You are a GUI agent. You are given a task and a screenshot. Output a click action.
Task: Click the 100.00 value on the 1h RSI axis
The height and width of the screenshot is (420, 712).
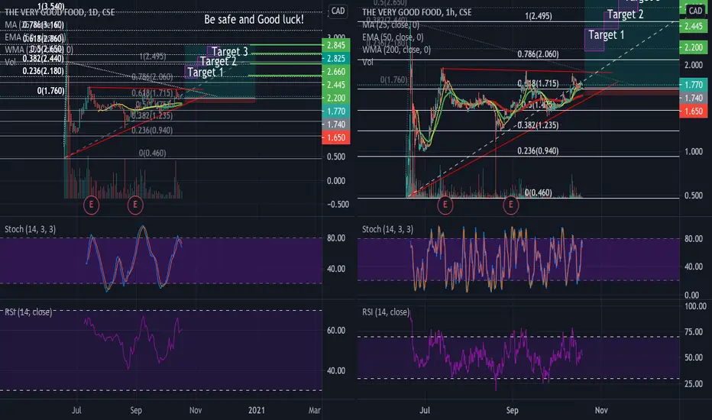click(695, 306)
